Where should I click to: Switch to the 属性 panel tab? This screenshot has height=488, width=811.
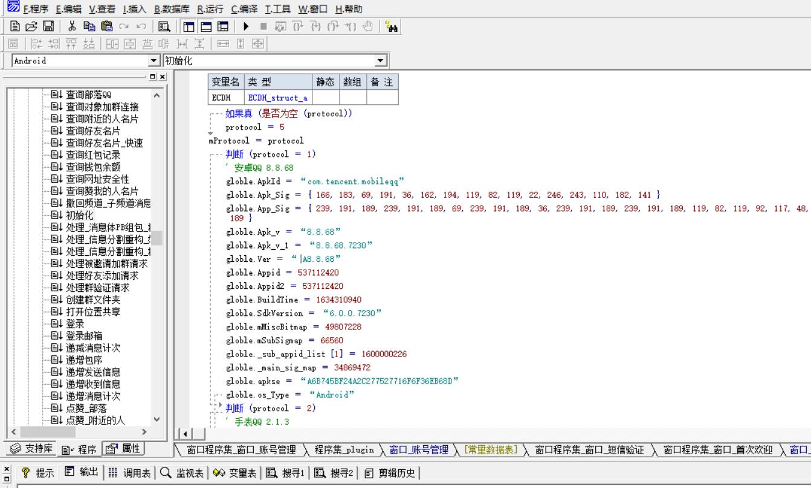point(123,449)
